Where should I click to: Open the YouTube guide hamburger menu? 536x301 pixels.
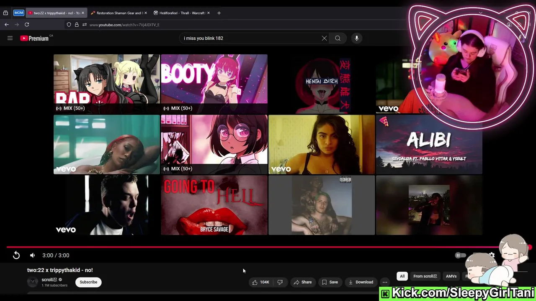click(x=10, y=38)
